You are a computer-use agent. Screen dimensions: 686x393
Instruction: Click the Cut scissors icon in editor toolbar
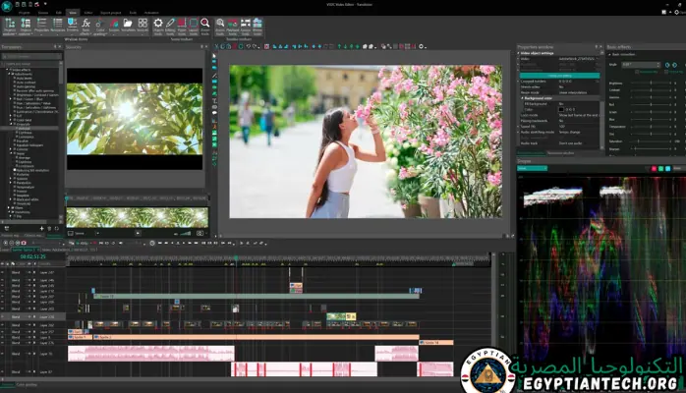(x=216, y=46)
